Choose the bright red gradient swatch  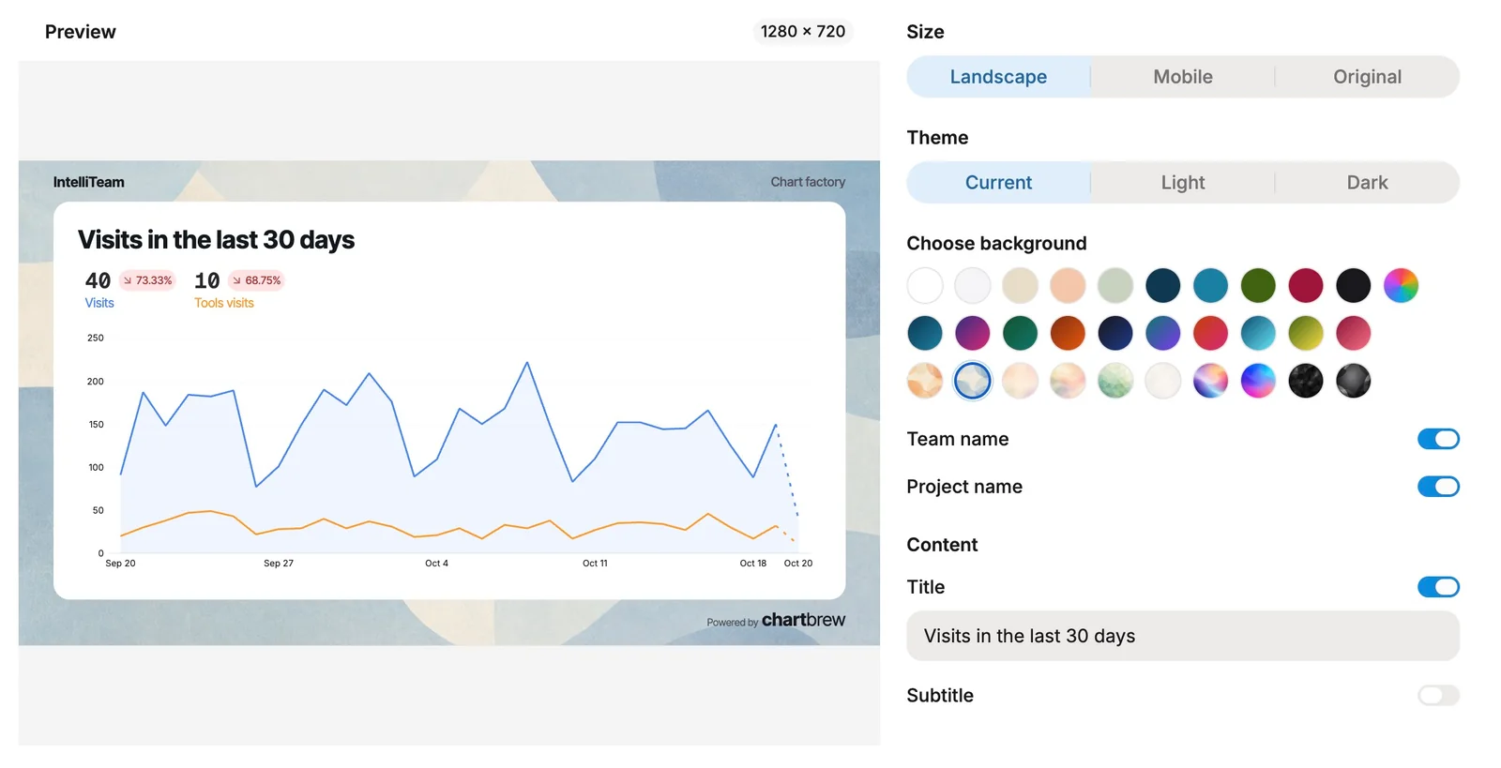click(x=1210, y=333)
